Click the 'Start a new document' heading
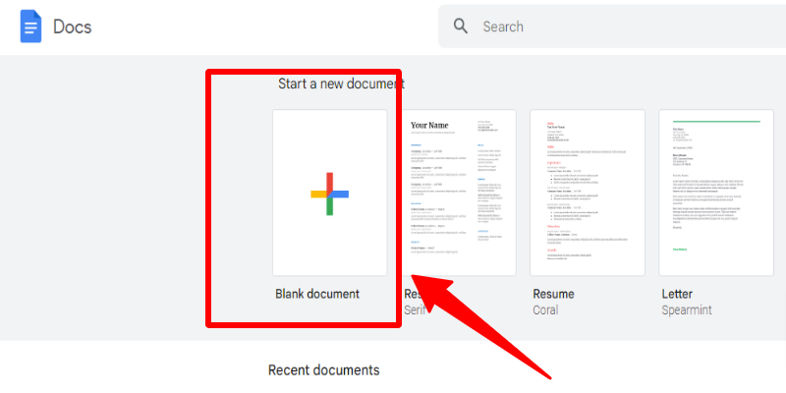 (341, 84)
